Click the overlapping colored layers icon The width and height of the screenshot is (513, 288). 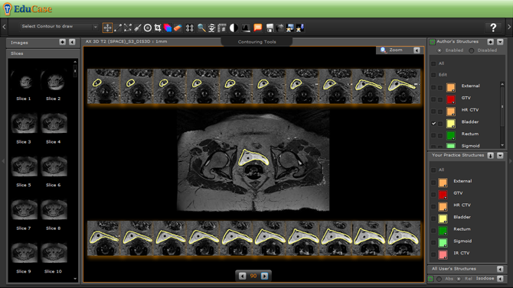(x=168, y=28)
